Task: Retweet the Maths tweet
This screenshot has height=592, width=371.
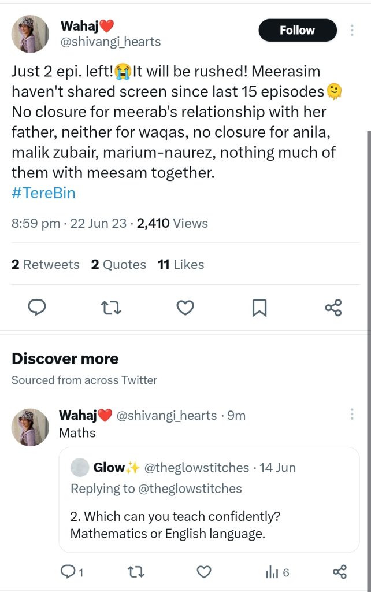Action: coord(135,572)
